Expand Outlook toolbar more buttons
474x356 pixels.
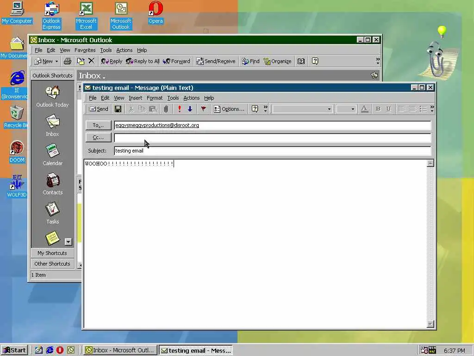[378, 61]
